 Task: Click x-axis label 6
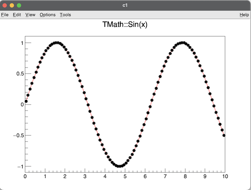pyautogui.click(x=145, y=176)
